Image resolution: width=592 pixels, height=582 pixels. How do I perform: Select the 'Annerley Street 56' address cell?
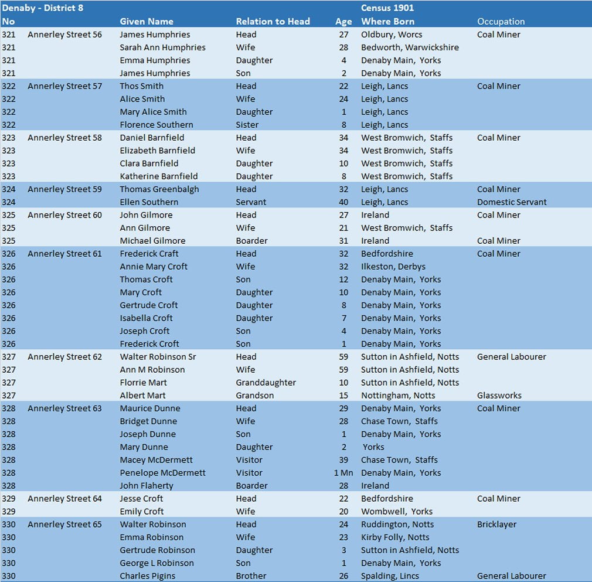coord(64,35)
